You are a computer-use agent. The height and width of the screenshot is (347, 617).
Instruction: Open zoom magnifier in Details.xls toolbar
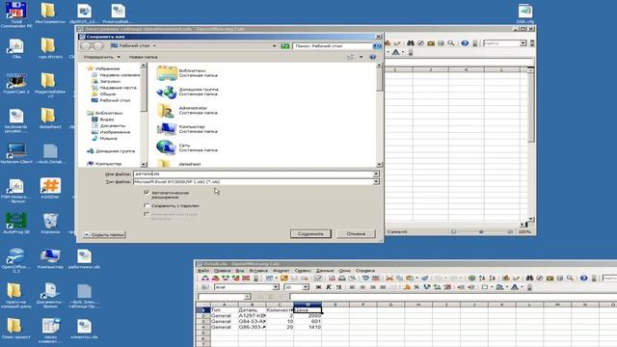[570, 278]
